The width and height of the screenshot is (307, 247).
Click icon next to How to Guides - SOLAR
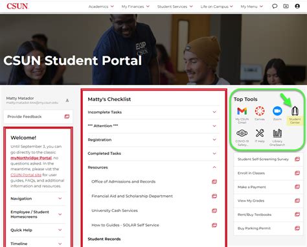[x=214, y=225]
